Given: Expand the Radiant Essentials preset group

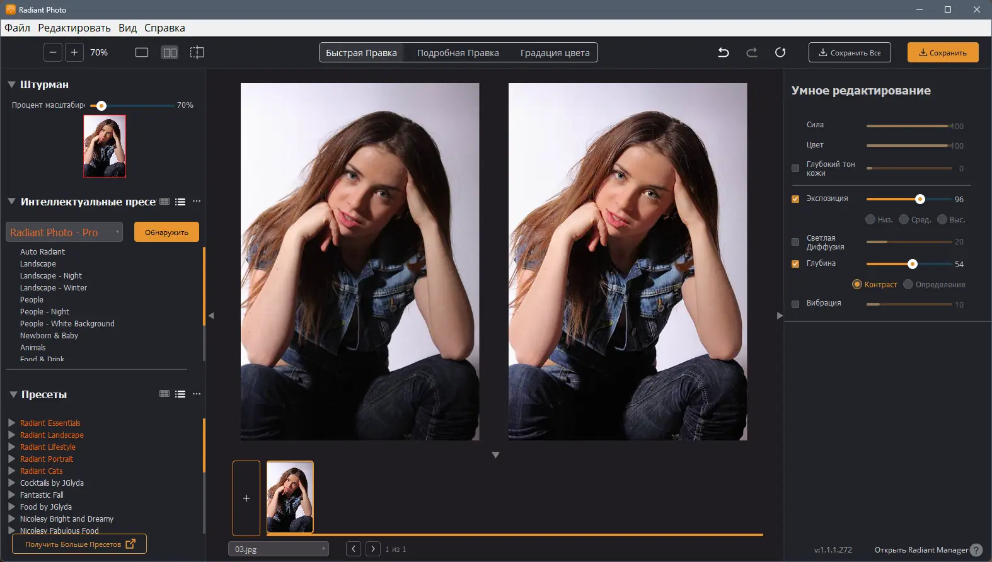Looking at the screenshot, I should pyautogui.click(x=11, y=423).
